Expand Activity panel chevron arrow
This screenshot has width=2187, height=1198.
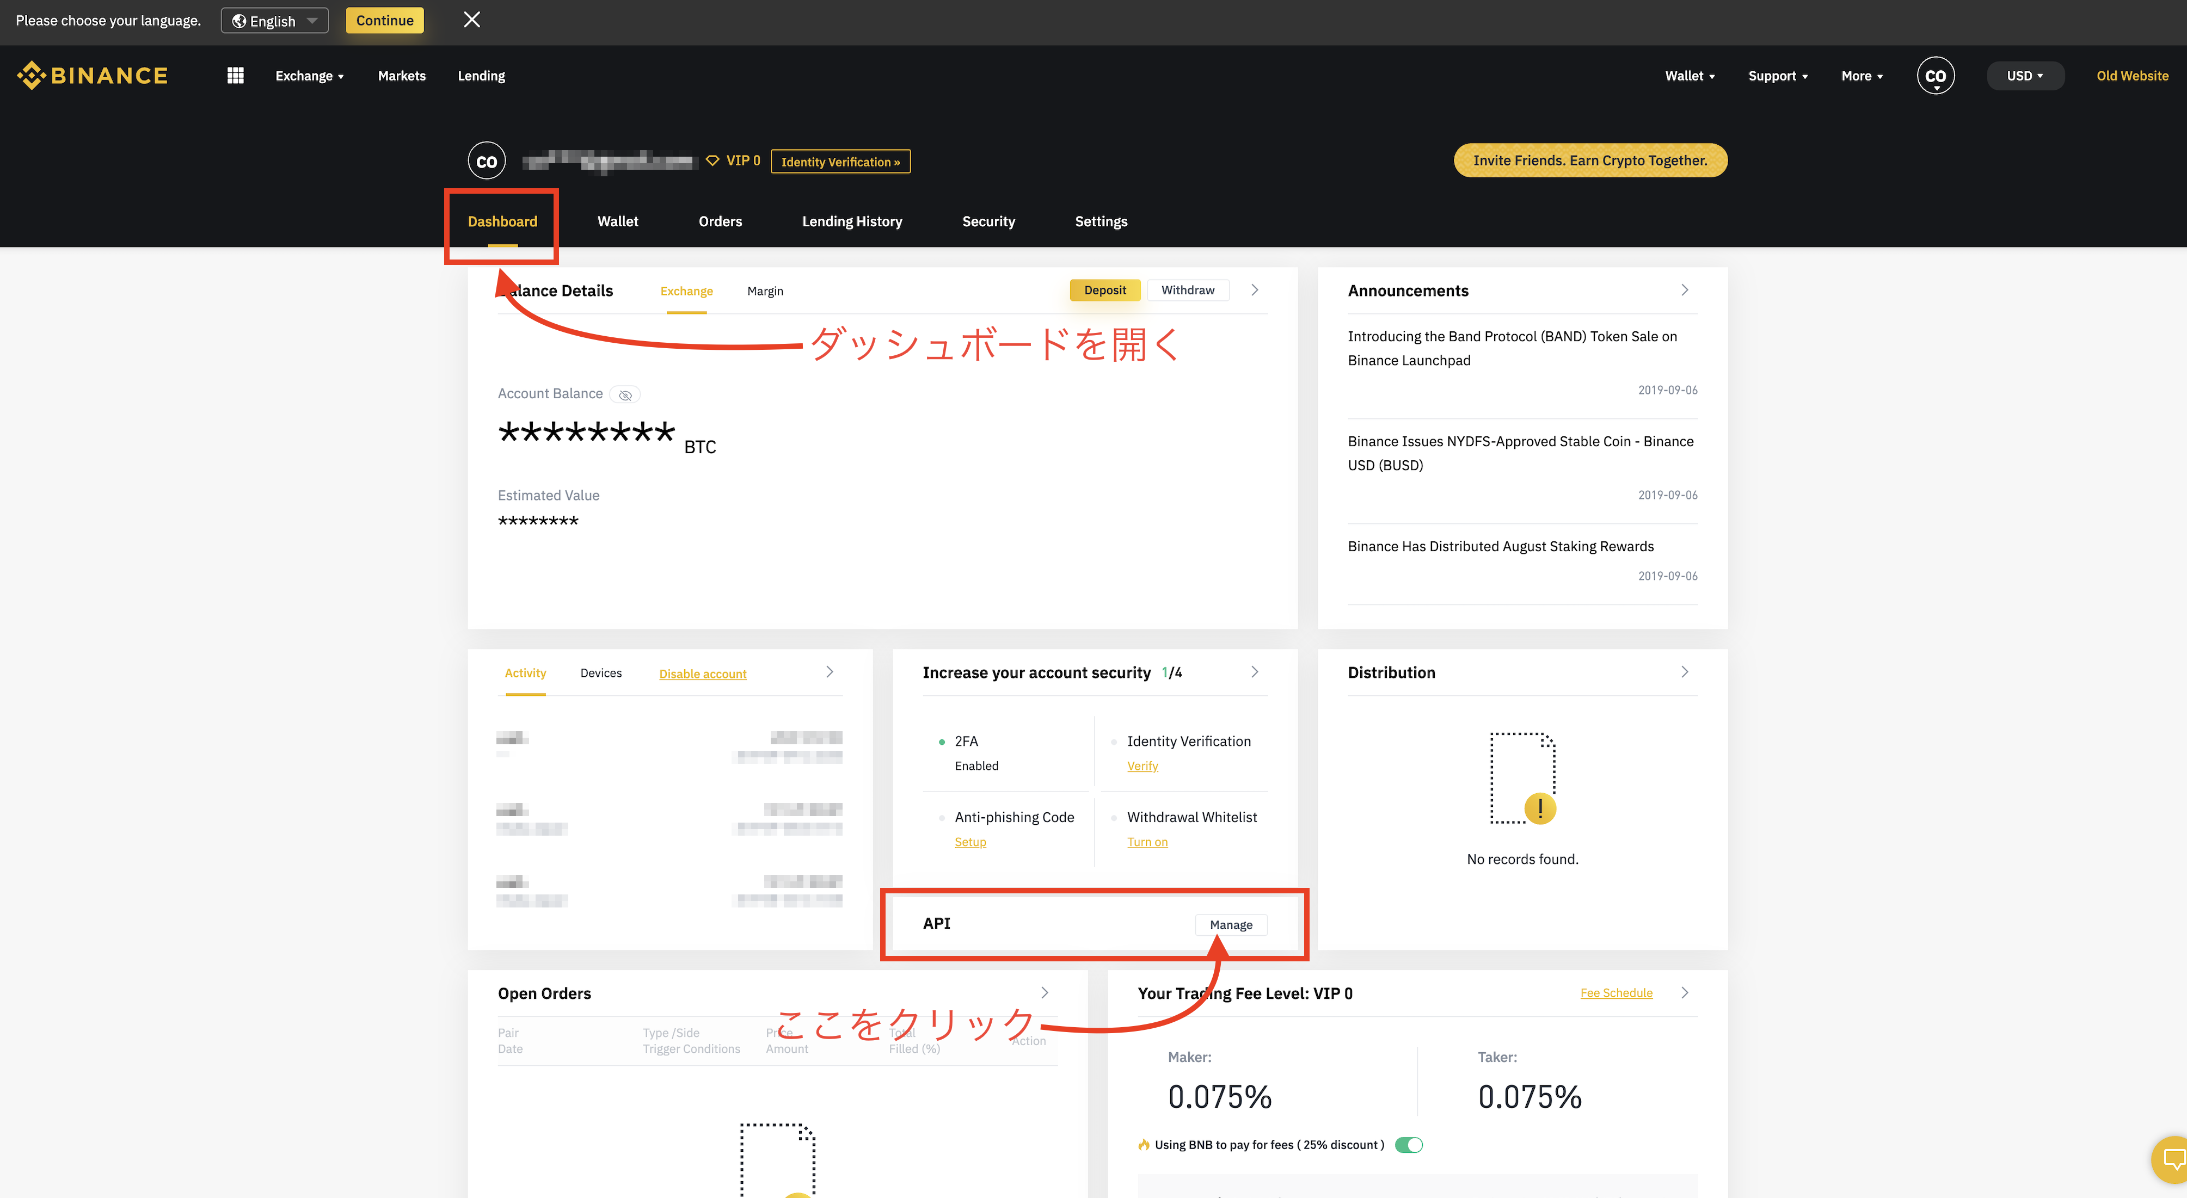tap(830, 672)
